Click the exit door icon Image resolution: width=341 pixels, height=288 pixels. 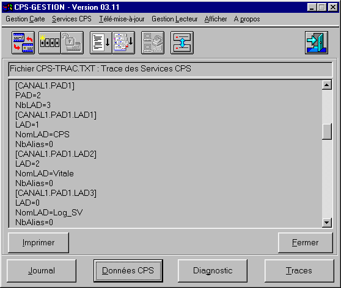pyautogui.click(x=317, y=43)
